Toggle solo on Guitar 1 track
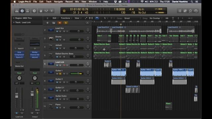The height and width of the screenshot is (119, 212). (60, 74)
